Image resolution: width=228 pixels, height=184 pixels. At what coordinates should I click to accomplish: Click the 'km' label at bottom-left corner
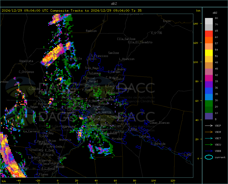tap(4, 181)
